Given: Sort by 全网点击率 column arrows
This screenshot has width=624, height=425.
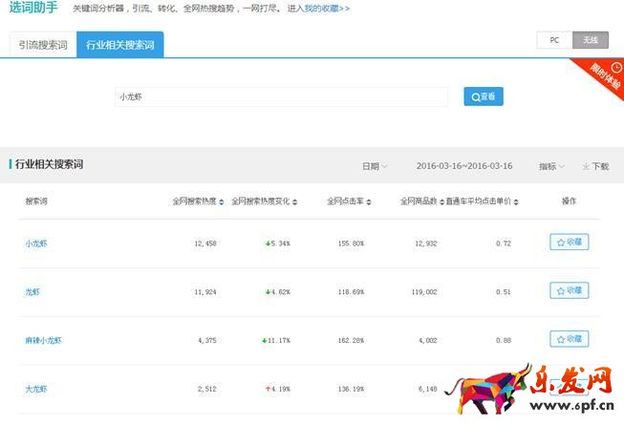Looking at the screenshot, I should (369, 202).
